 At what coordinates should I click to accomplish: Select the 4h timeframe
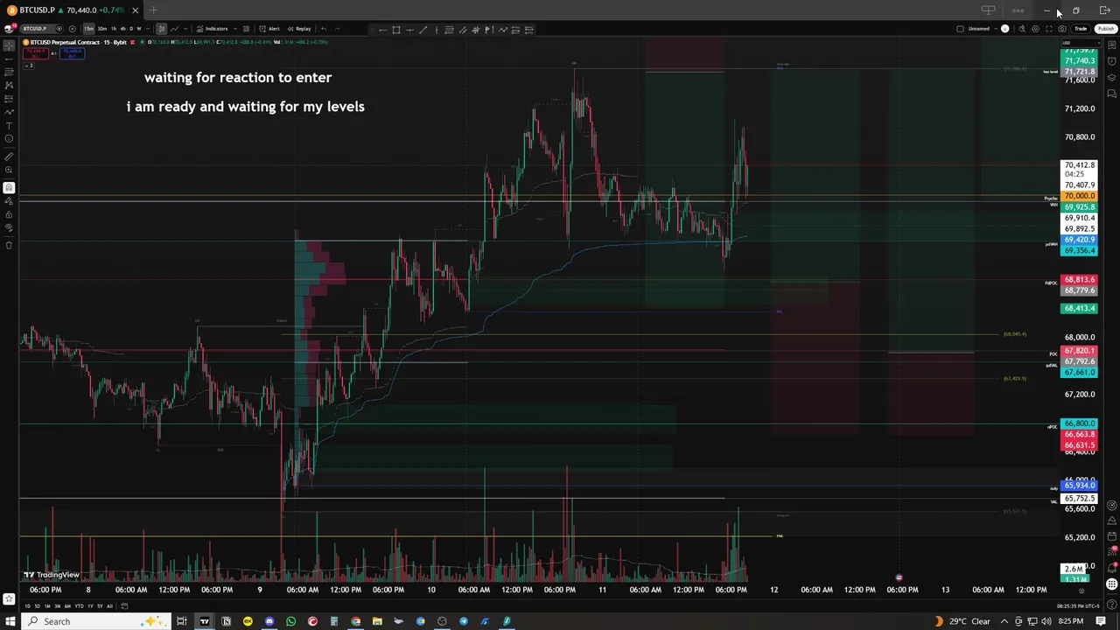tap(122, 29)
